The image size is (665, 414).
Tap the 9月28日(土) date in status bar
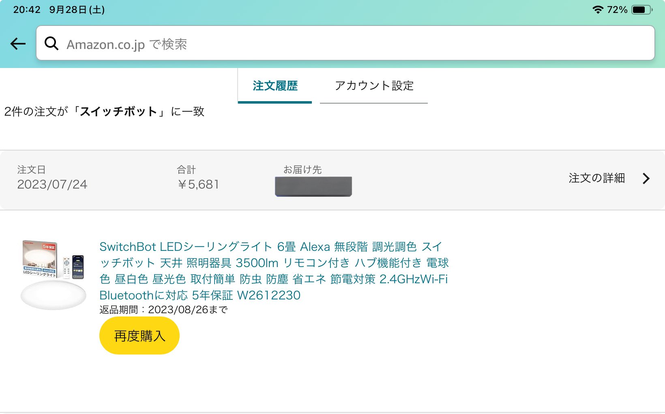pos(77,10)
